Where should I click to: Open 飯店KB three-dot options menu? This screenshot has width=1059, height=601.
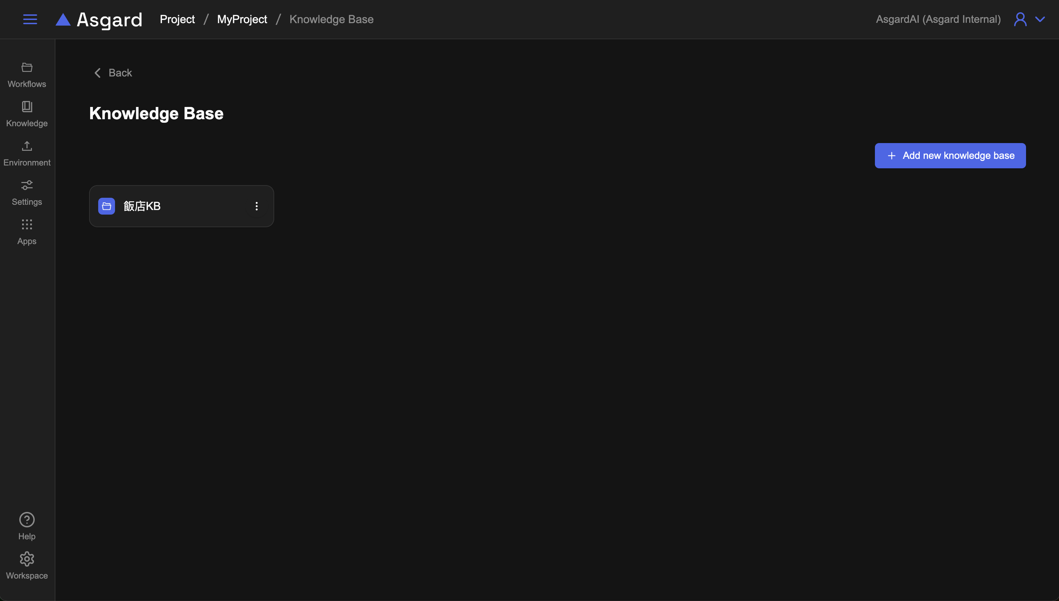pyautogui.click(x=256, y=206)
